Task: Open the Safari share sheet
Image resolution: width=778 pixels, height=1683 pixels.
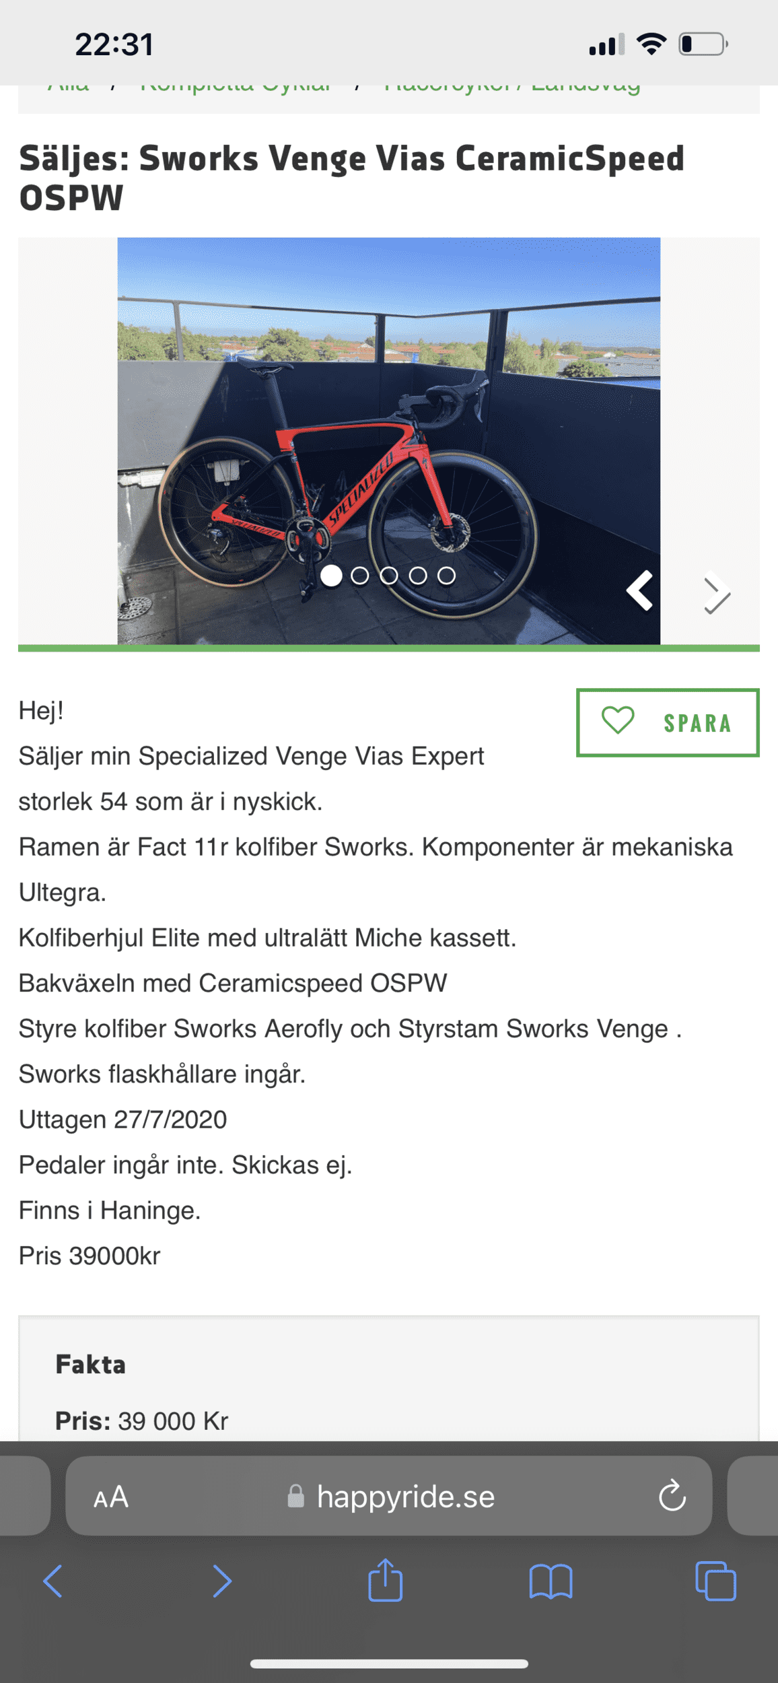Action: (386, 1579)
